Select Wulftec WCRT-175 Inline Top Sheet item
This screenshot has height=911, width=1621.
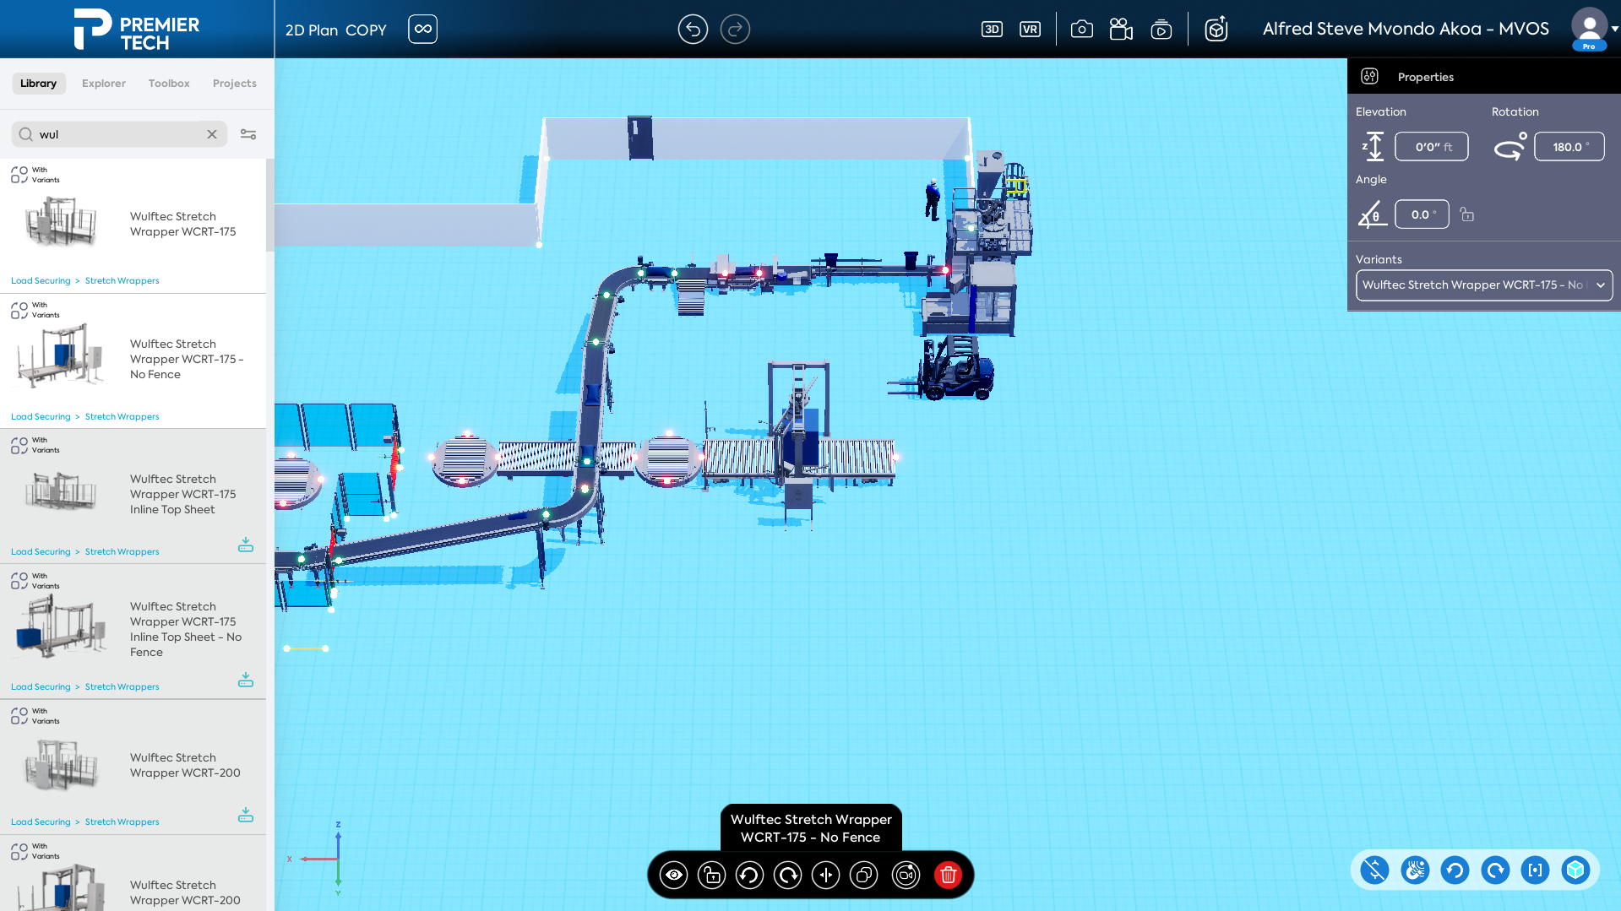coord(133,496)
